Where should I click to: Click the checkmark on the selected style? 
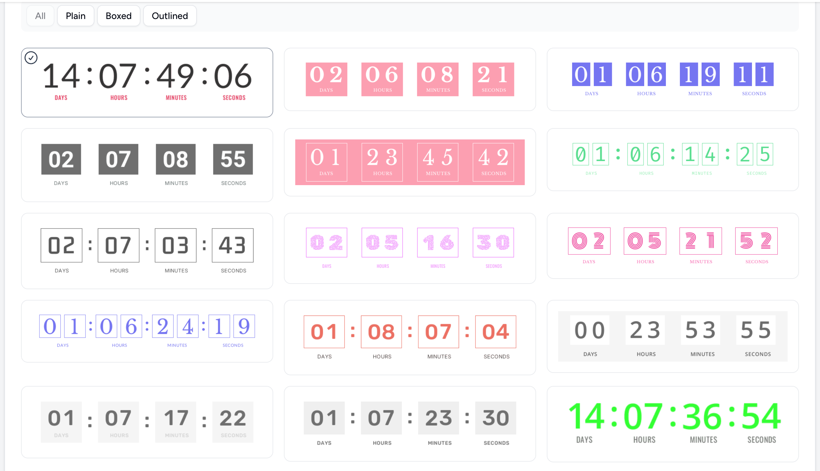[31, 58]
